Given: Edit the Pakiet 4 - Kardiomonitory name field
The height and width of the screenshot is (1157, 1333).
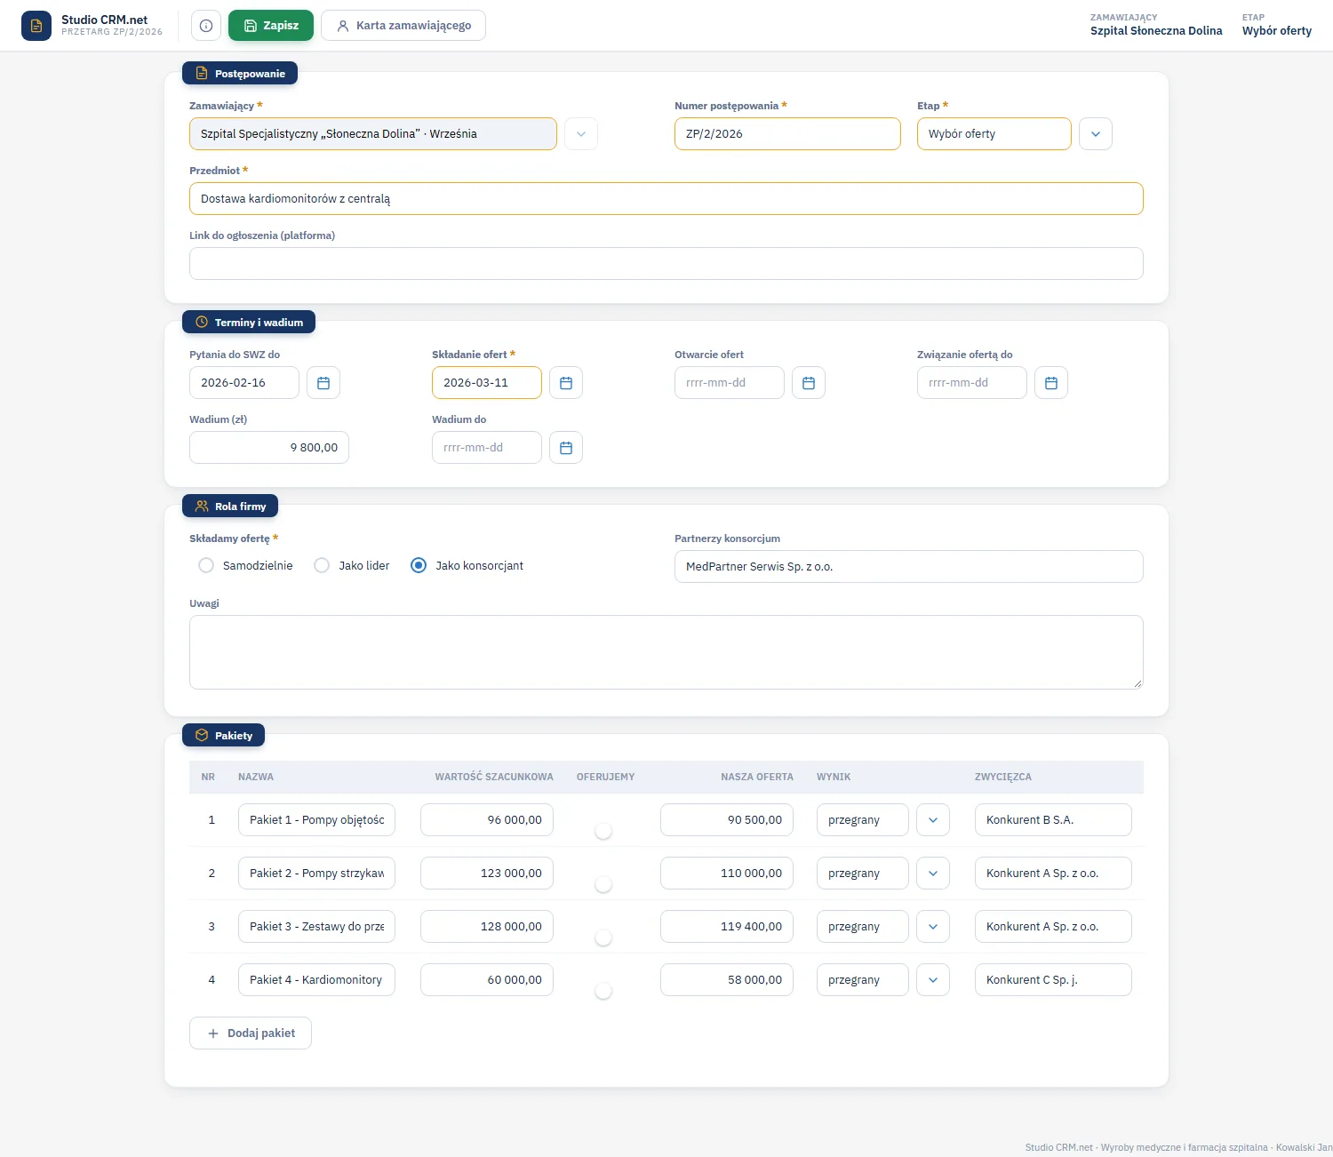Looking at the screenshot, I should pos(316,980).
